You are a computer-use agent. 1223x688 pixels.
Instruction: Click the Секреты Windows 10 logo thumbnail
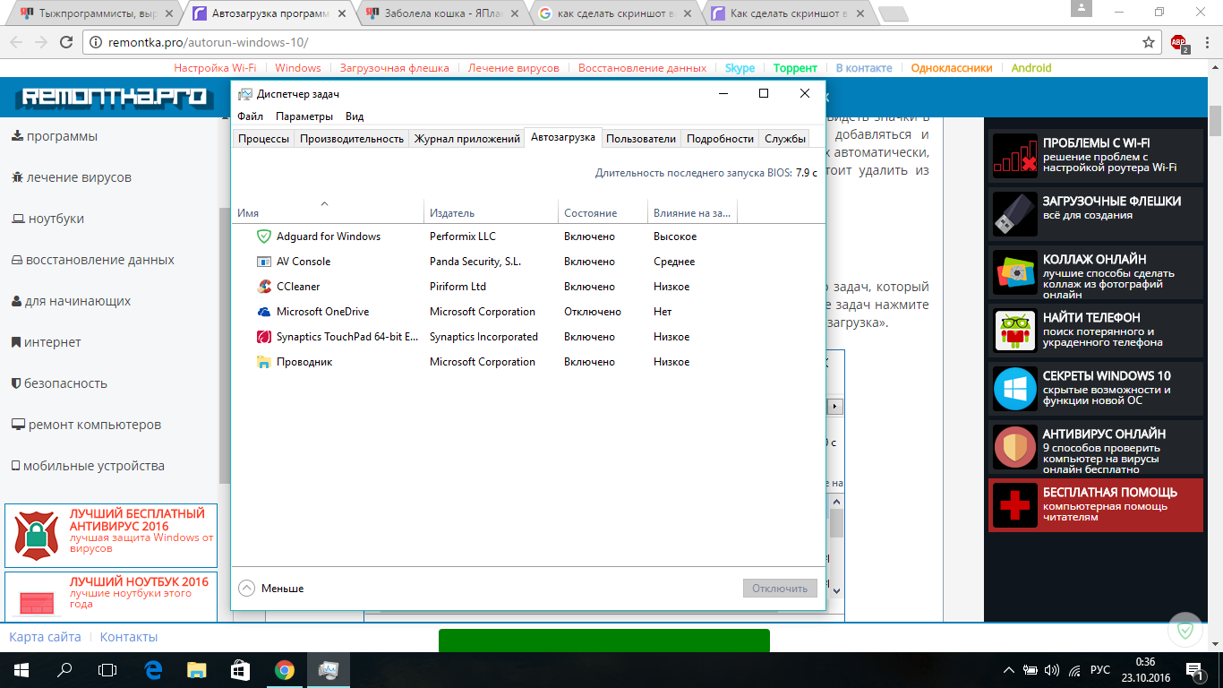1015,388
